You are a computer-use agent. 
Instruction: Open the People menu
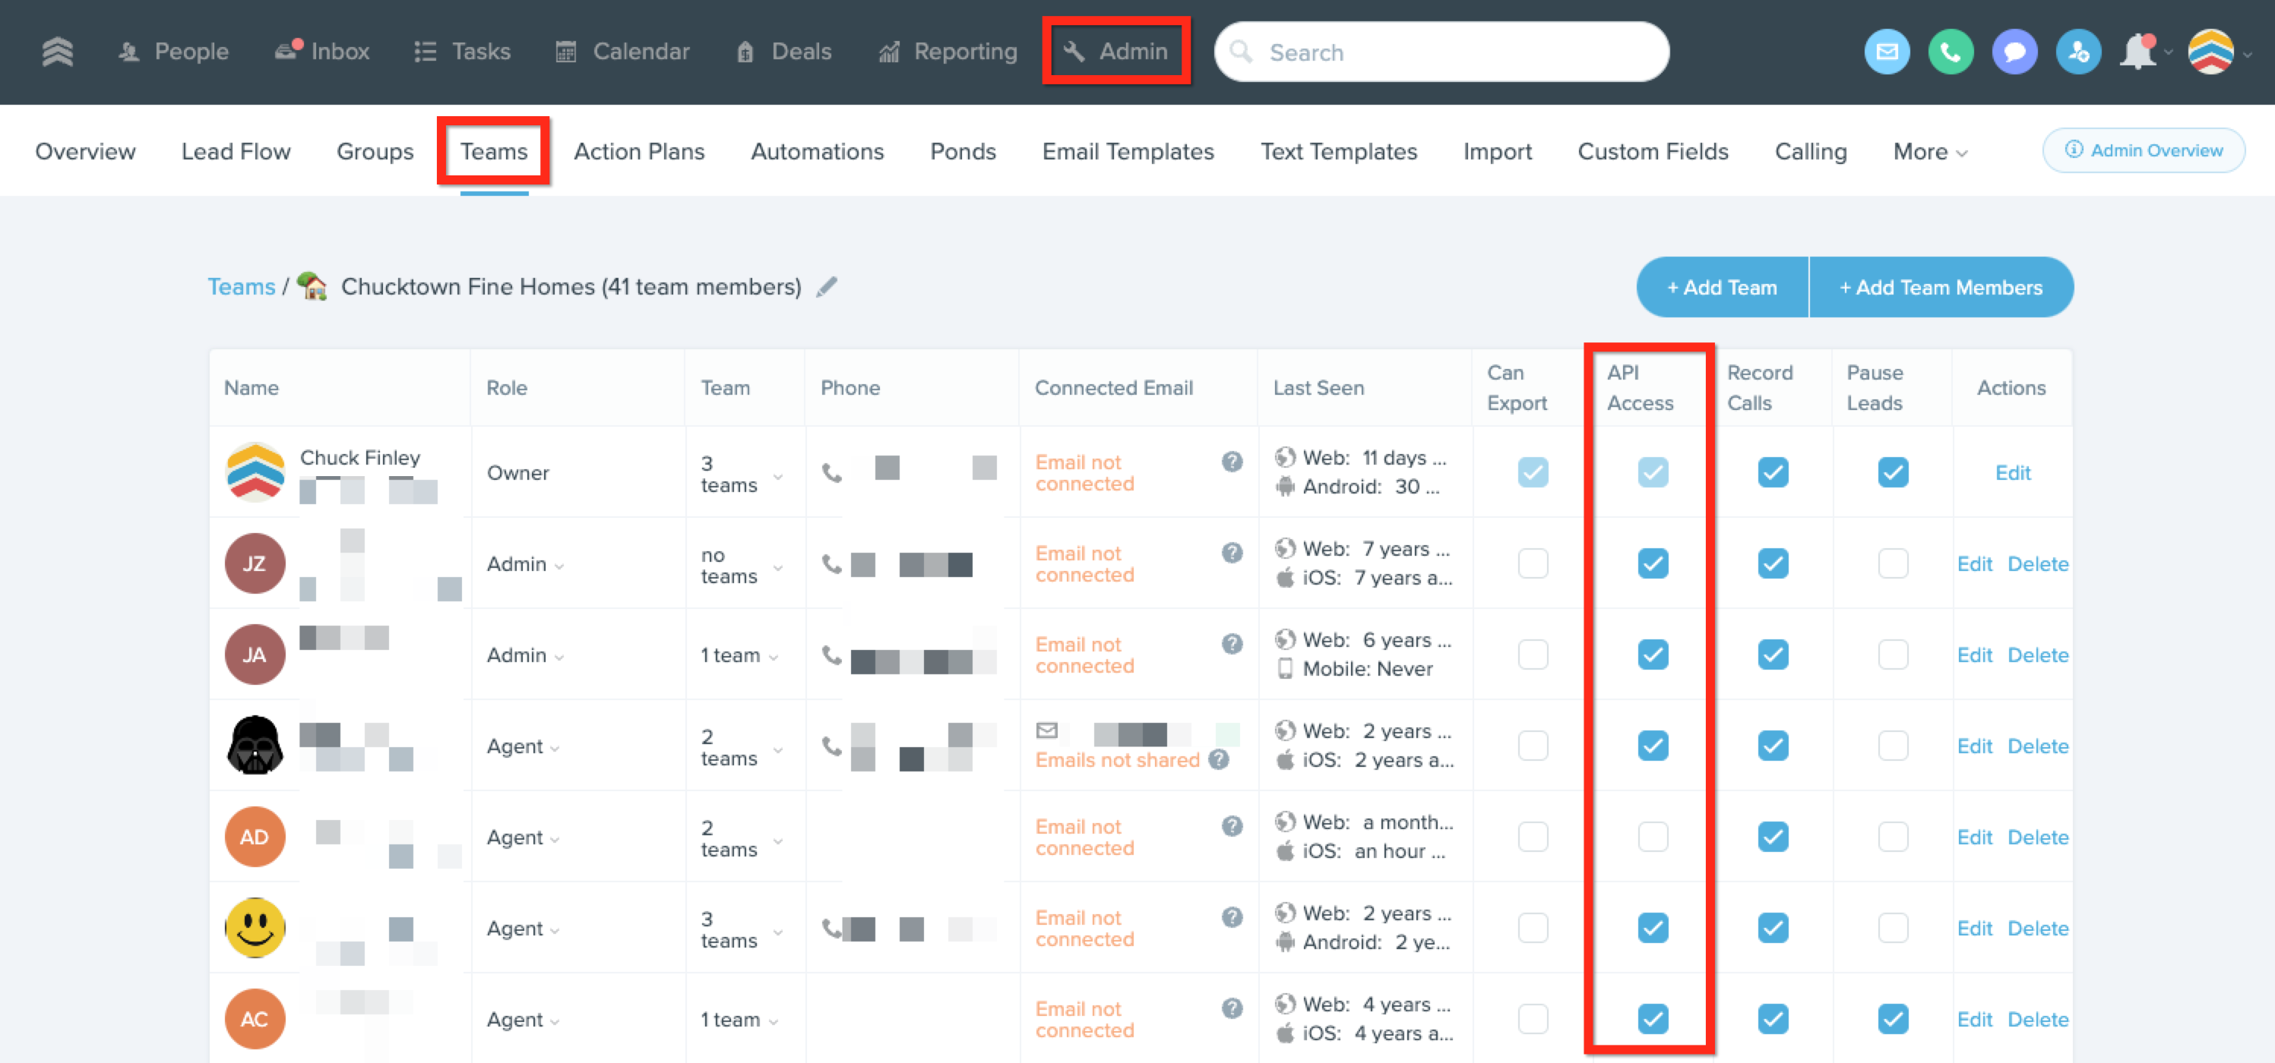click(x=174, y=51)
